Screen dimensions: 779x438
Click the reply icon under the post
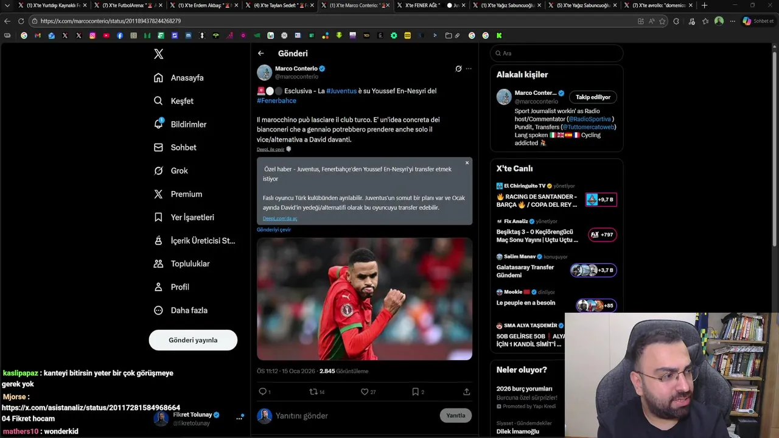click(262, 392)
